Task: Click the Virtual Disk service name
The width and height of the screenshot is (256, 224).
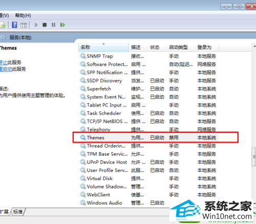Action: [100, 178]
